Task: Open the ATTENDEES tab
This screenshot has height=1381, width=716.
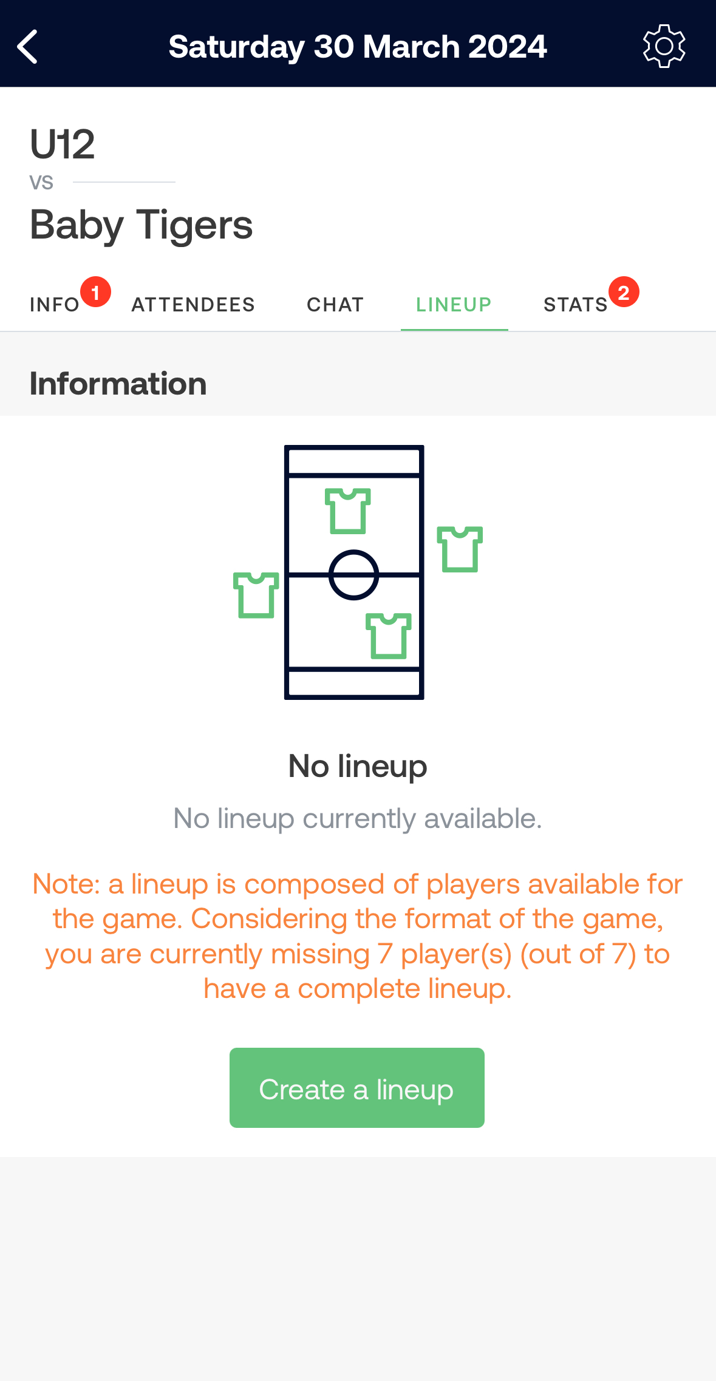Action: click(x=193, y=305)
